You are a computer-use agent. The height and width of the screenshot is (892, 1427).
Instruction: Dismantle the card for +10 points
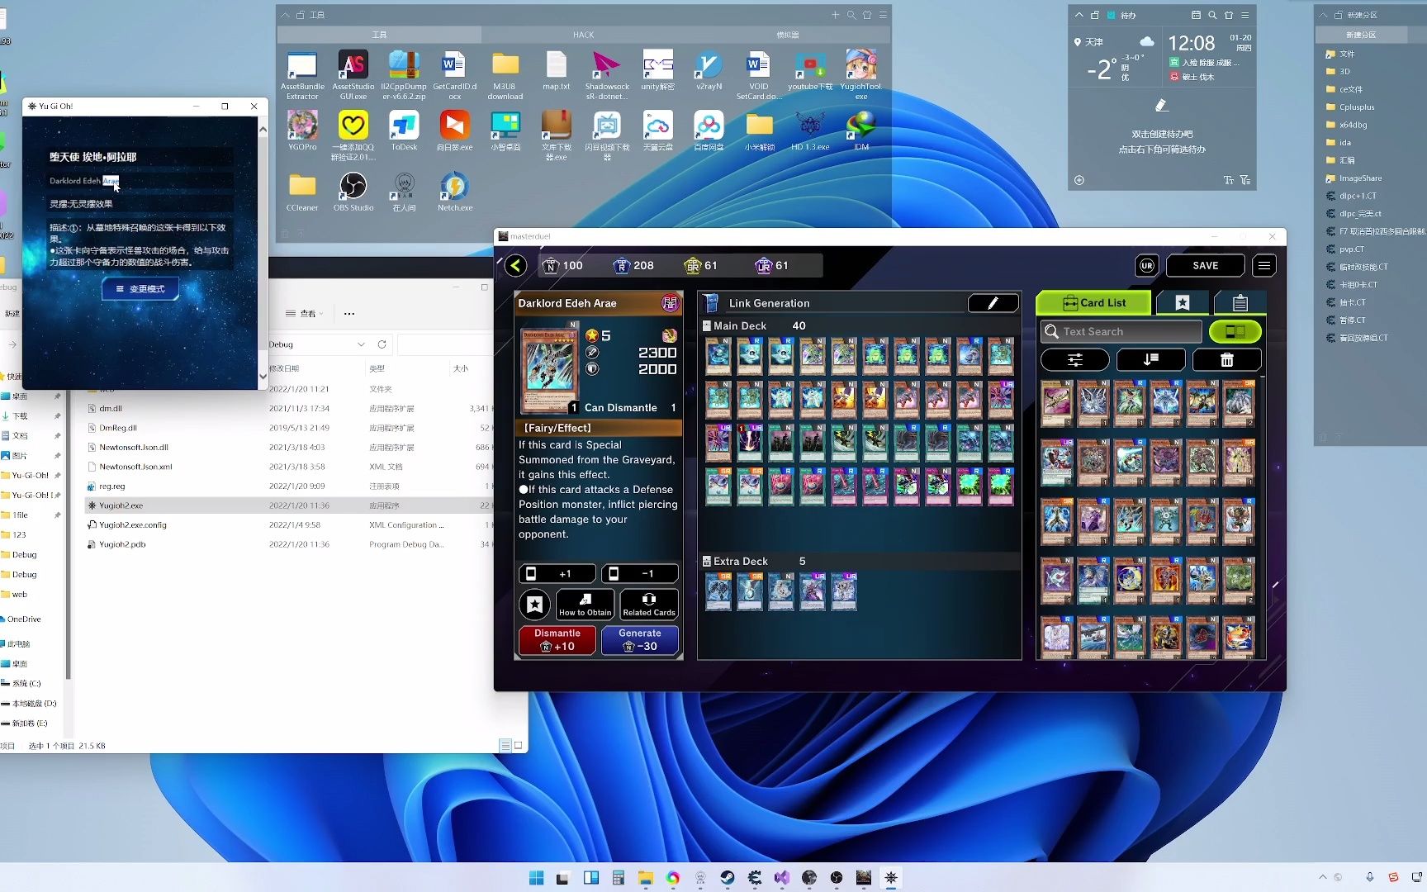click(x=557, y=640)
